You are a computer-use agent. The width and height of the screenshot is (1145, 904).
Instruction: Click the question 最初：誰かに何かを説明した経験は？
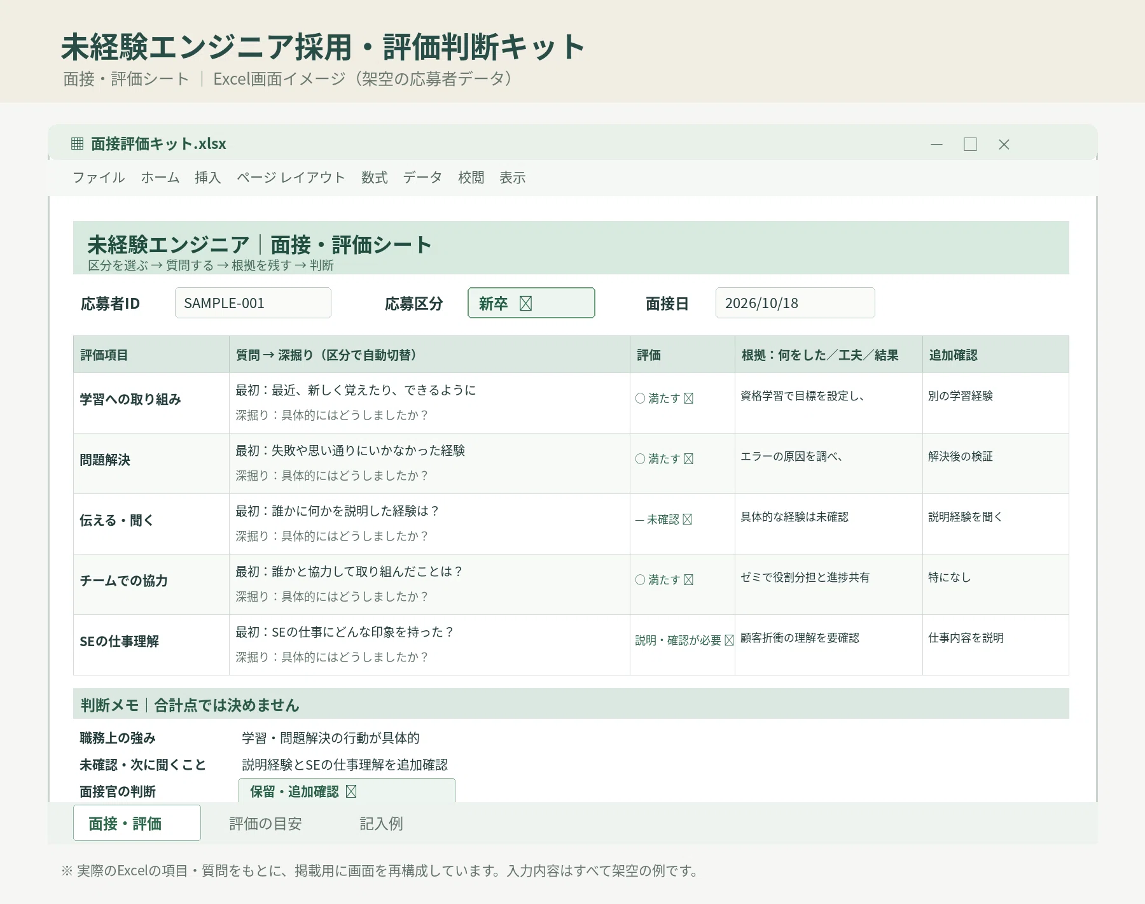[337, 511]
